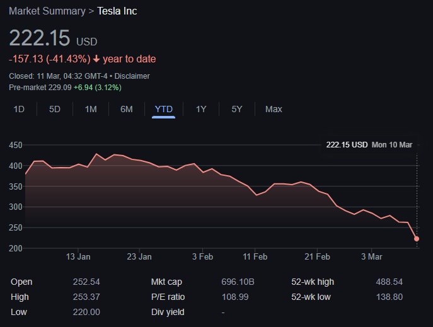Image resolution: width=433 pixels, height=327 pixels.
Task: Open the 5Y range tab
Action: click(236, 109)
